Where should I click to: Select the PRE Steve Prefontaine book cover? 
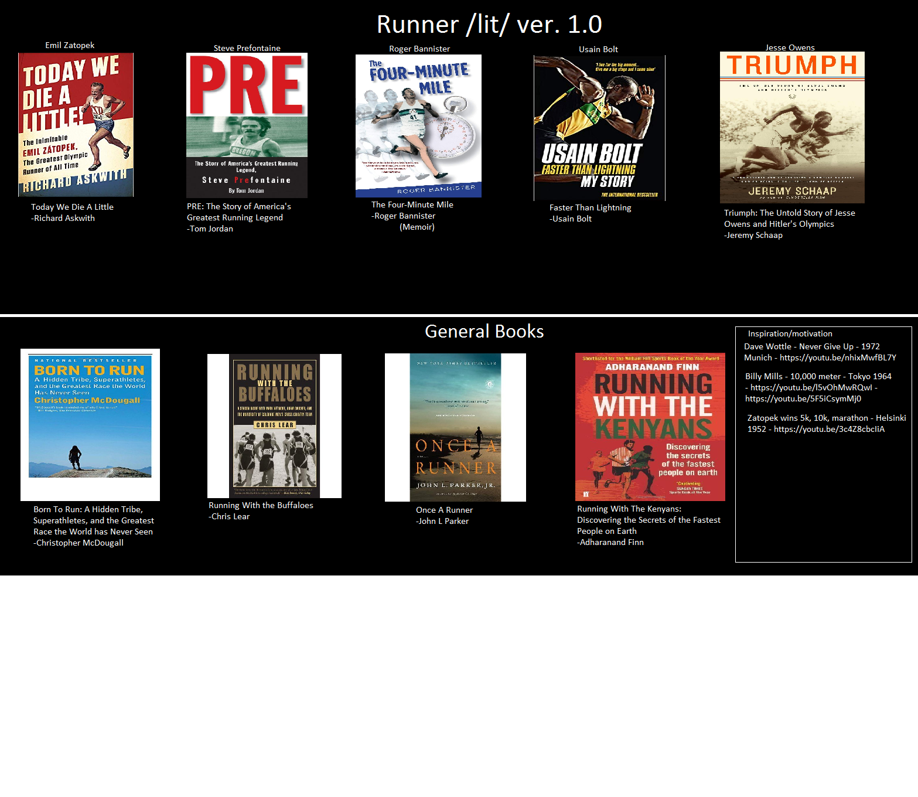(x=247, y=125)
